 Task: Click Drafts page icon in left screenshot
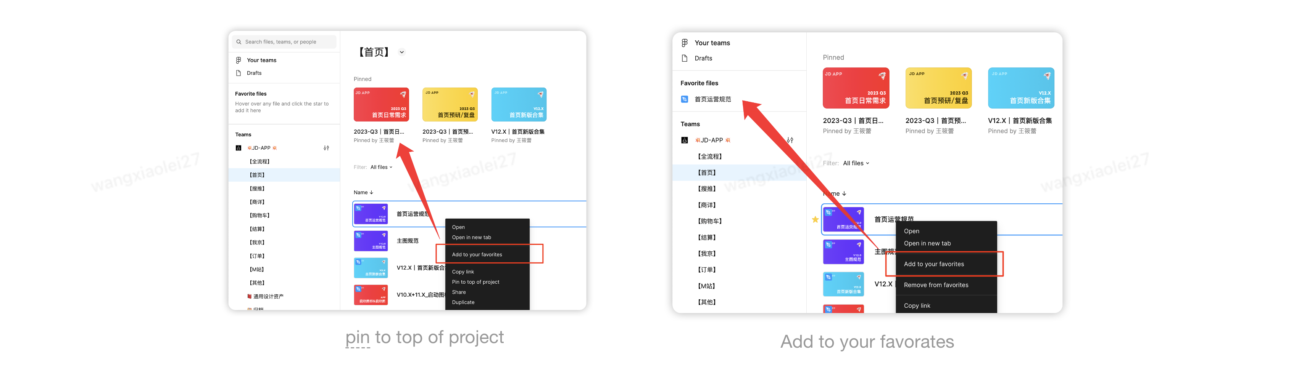239,73
